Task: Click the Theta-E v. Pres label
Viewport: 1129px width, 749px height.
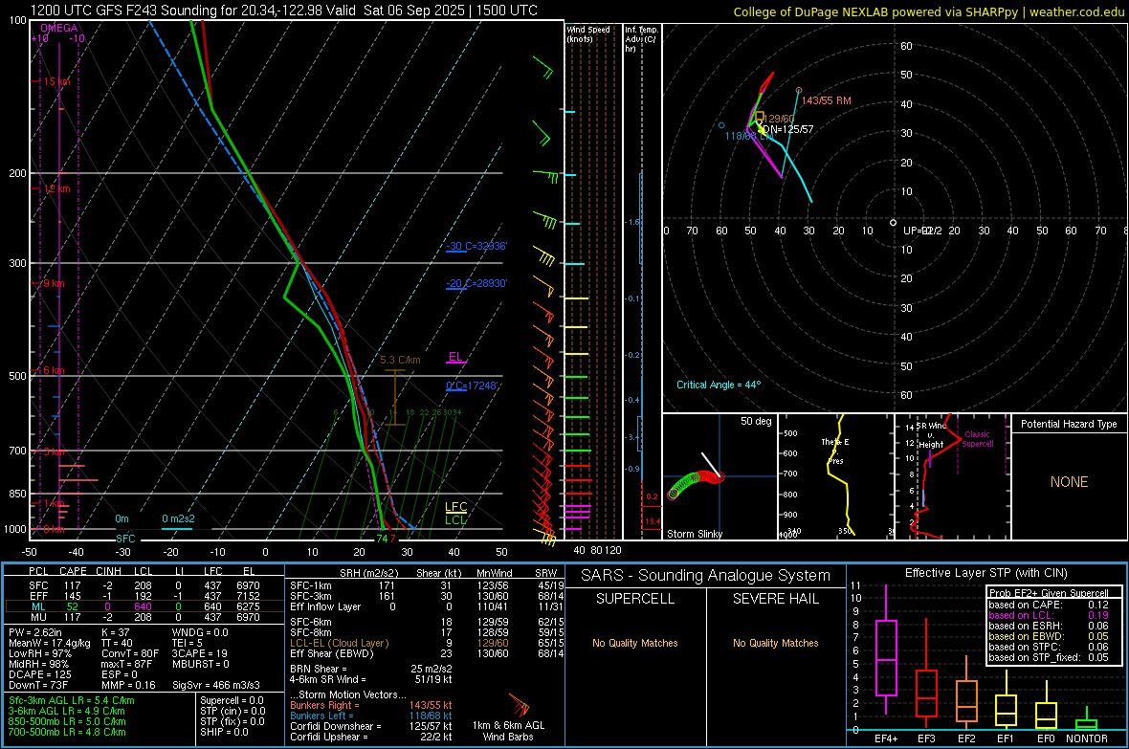Action: [835, 451]
